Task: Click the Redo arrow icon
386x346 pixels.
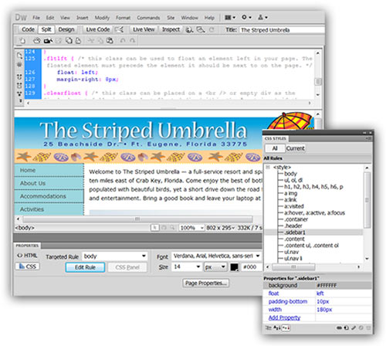Action: (x=132, y=41)
